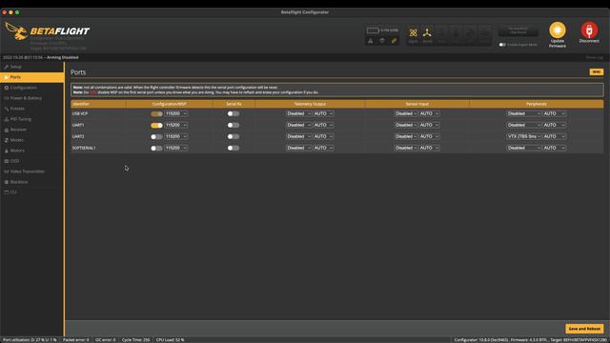Click the Identifier column header
This screenshot has height=343, width=610.
pyautogui.click(x=98, y=104)
